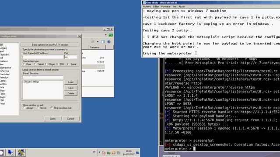This screenshot has width=280, height=157.
Task: Select 'Only on clean exit' option
Action: click(52, 108)
